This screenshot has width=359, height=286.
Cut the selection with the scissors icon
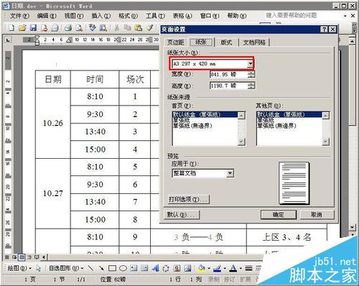[116, 28]
